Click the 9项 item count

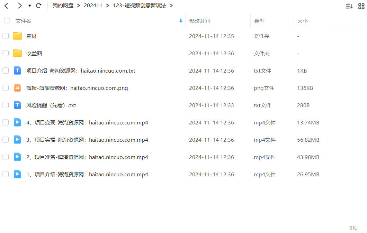(353, 228)
